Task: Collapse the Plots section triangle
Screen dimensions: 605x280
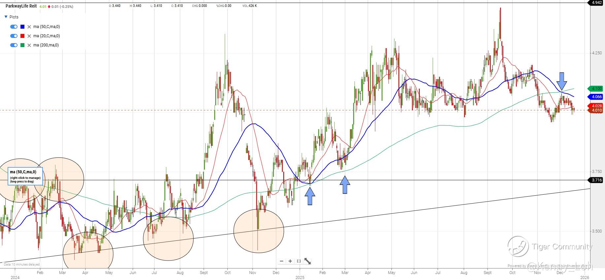Action: click(6, 17)
